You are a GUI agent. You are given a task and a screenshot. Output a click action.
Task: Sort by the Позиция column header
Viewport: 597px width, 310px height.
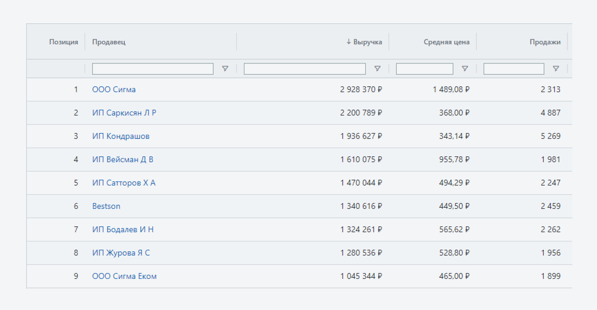tap(63, 42)
